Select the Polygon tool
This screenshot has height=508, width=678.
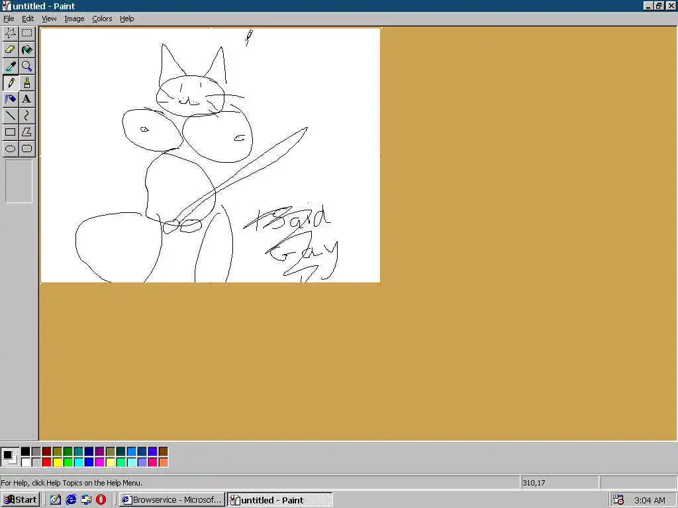point(26,132)
